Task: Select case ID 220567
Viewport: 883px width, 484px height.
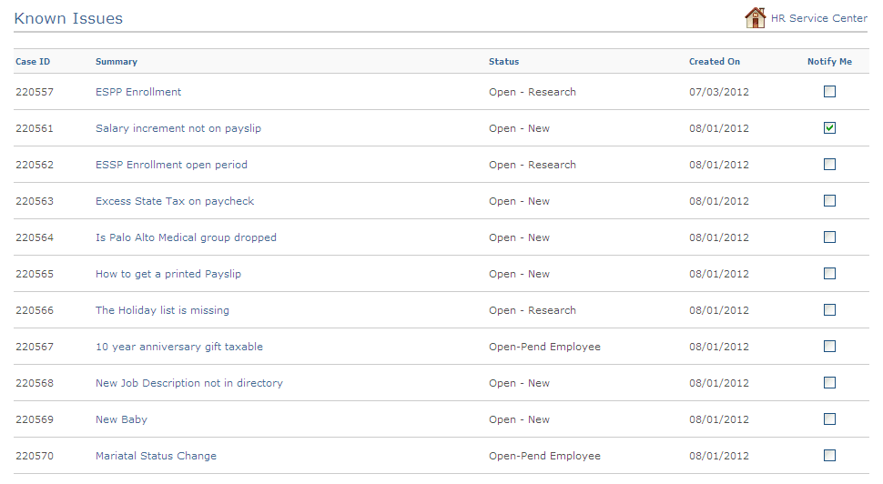Action: (x=35, y=347)
